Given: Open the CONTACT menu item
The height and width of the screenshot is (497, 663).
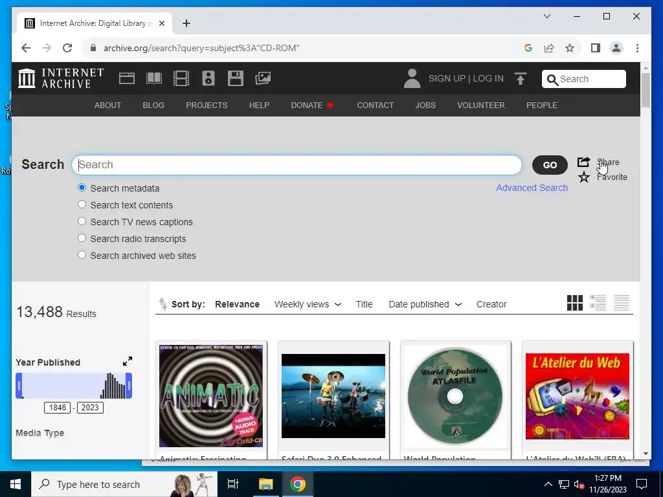Looking at the screenshot, I should coord(375,105).
